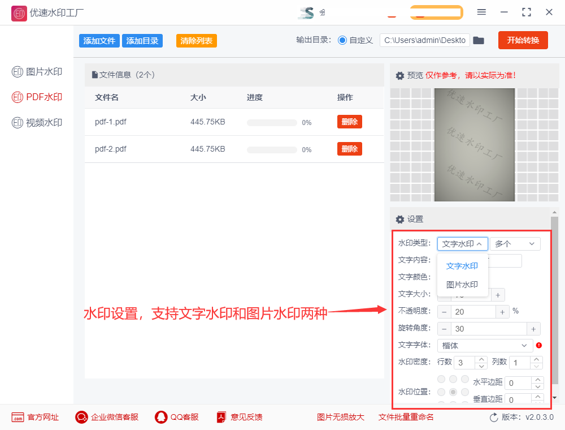Switch to 视频水印 sidebar tab
The height and width of the screenshot is (430, 565).
(37, 123)
